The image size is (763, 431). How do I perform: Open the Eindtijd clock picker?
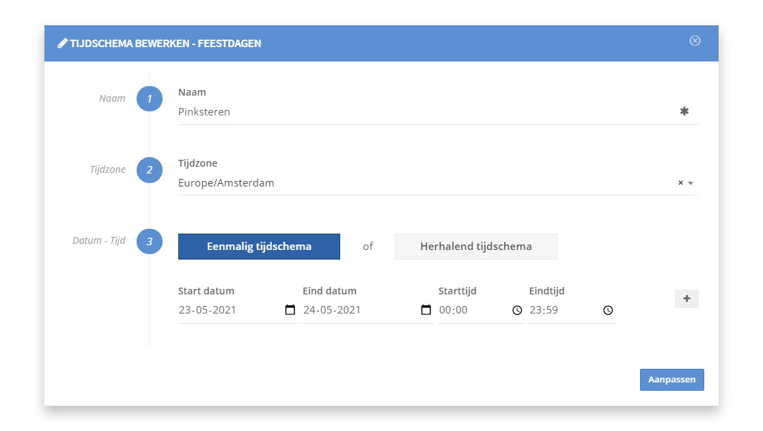[608, 310]
